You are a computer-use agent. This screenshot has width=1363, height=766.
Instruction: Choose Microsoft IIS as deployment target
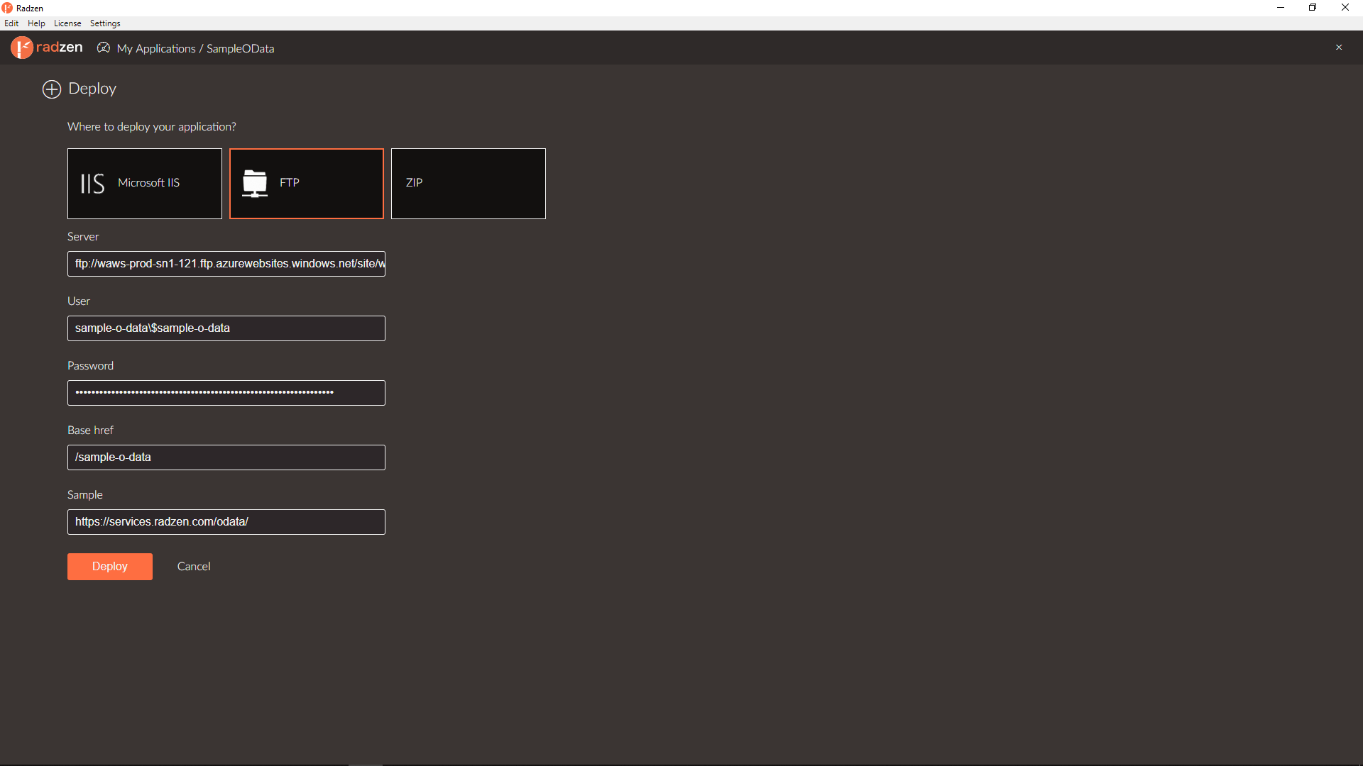pyautogui.click(x=145, y=184)
